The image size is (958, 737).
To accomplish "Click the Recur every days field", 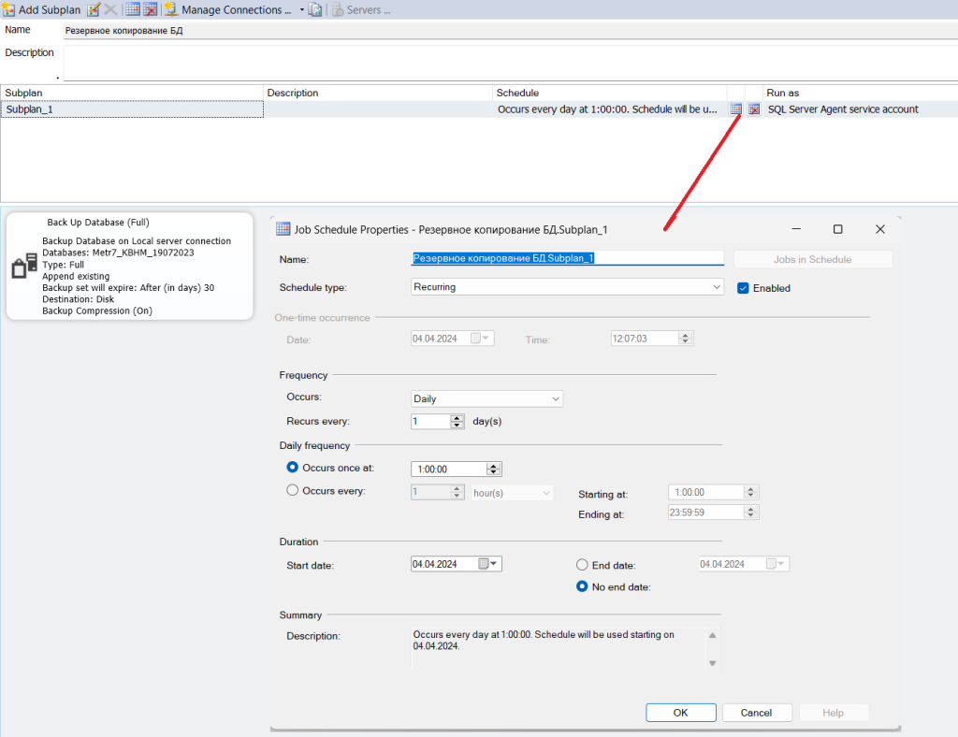I will click(x=430, y=421).
